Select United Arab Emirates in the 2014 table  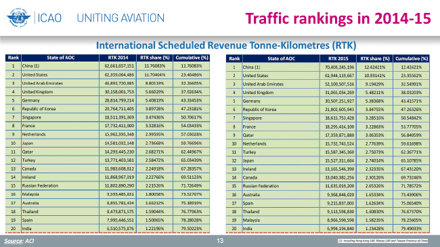pos(43,83)
